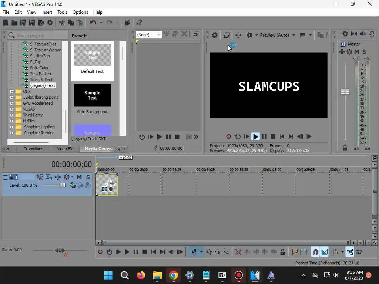The width and height of the screenshot is (379, 284).
Task: Mute video track 1 with M
Action: click(79, 177)
